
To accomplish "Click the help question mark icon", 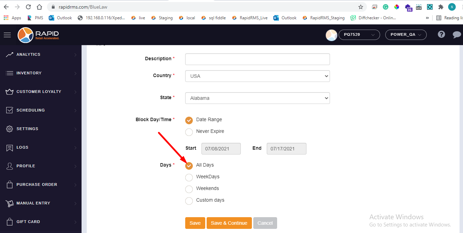I will (x=441, y=34).
